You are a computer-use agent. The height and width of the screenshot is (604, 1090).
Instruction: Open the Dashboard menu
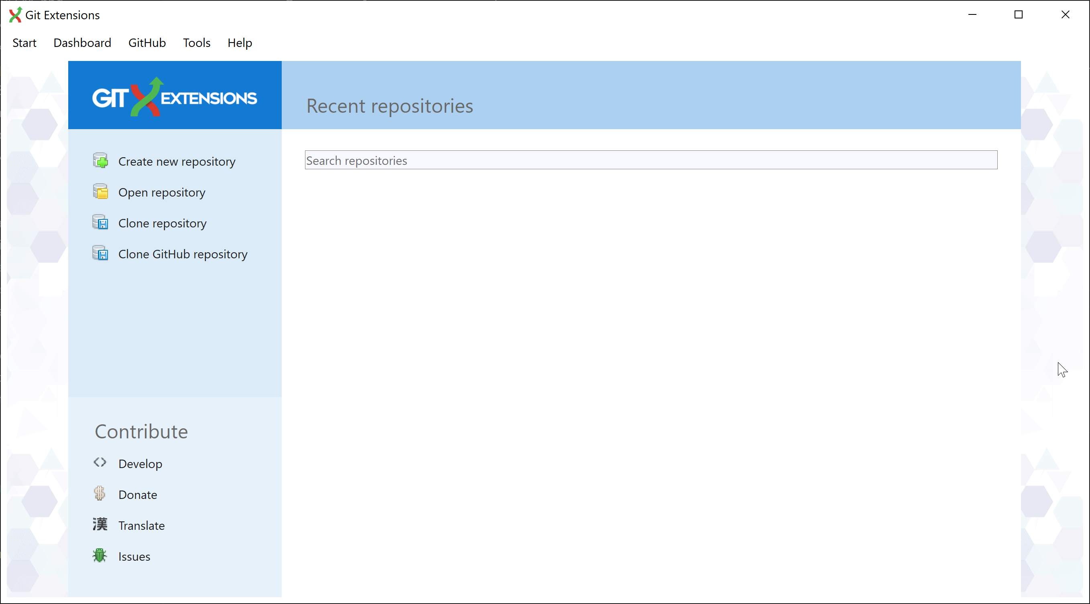tap(82, 43)
